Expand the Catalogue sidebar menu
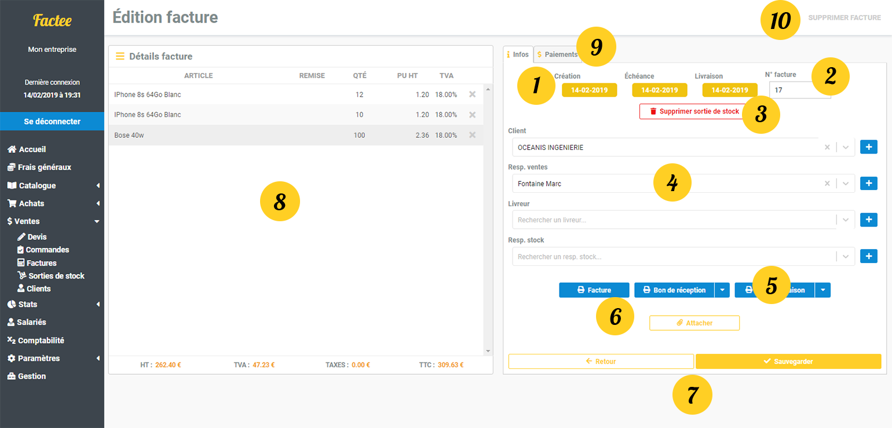The width and height of the screenshot is (892, 428). pos(37,186)
